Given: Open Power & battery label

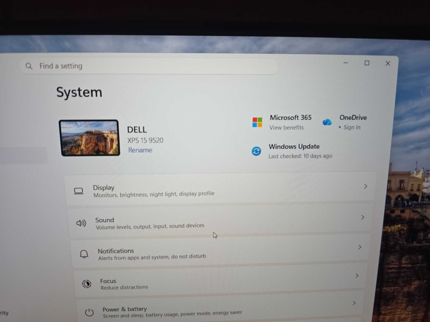Looking at the screenshot, I should pyautogui.click(x=125, y=309).
